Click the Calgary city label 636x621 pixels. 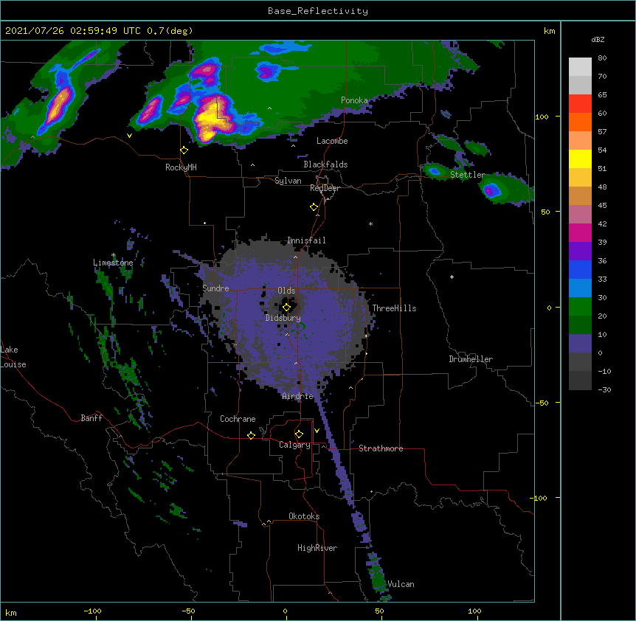click(294, 445)
